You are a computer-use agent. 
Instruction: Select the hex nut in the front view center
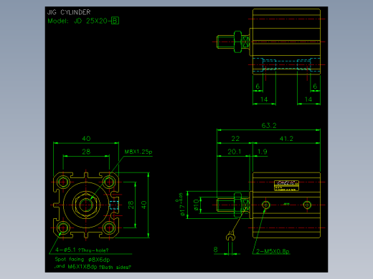click(86, 205)
